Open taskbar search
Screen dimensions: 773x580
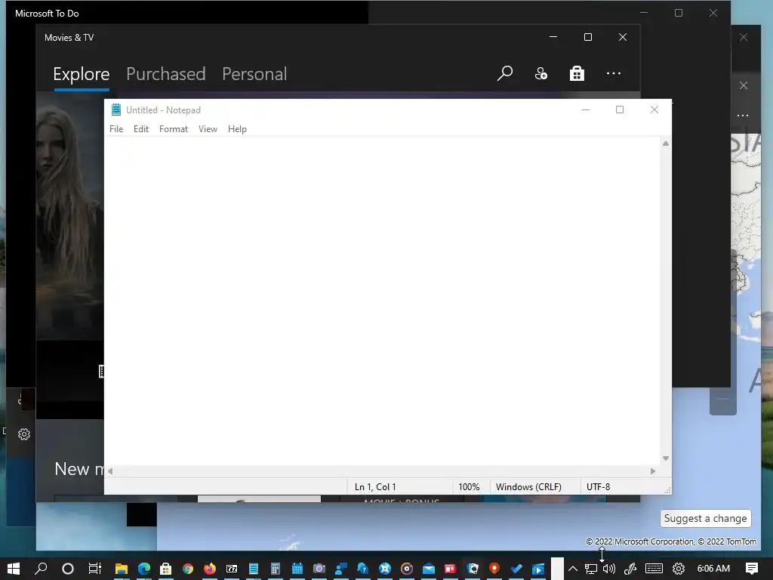click(42, 569)
